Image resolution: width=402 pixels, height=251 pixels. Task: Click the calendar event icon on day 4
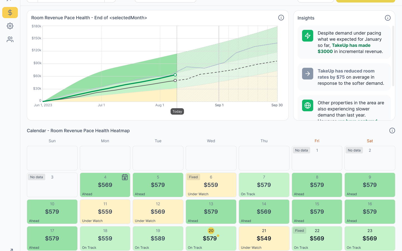[125, 177]
